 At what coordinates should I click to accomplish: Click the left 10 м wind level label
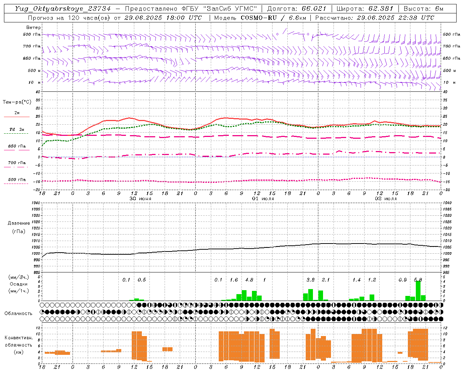click(35, 82)
